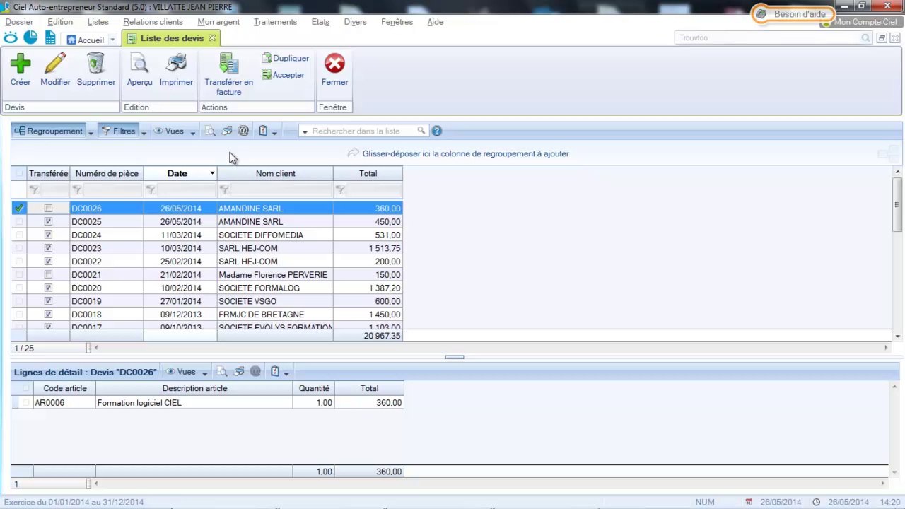
Task: Open the search options dropdown in list search
Action: tap(305, 131)
